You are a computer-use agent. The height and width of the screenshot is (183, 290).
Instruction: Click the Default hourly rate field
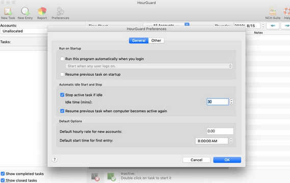[220, 131]
